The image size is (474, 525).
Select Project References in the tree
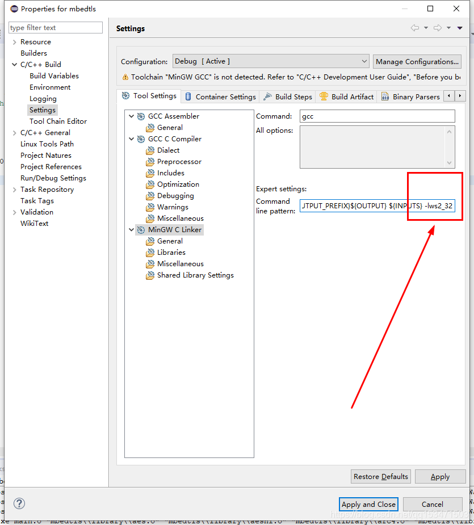click(x=51, y=167)
